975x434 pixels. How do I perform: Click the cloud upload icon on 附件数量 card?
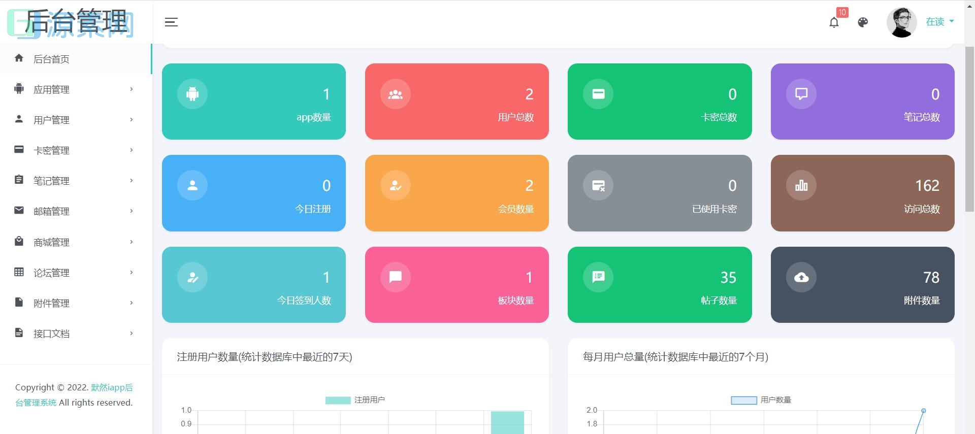pyautogui.click(x=801, y=277)
